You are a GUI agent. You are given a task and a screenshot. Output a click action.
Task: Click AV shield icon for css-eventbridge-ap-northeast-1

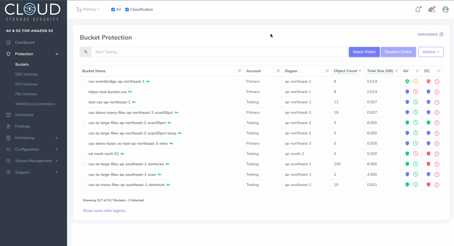pos(407,81)
